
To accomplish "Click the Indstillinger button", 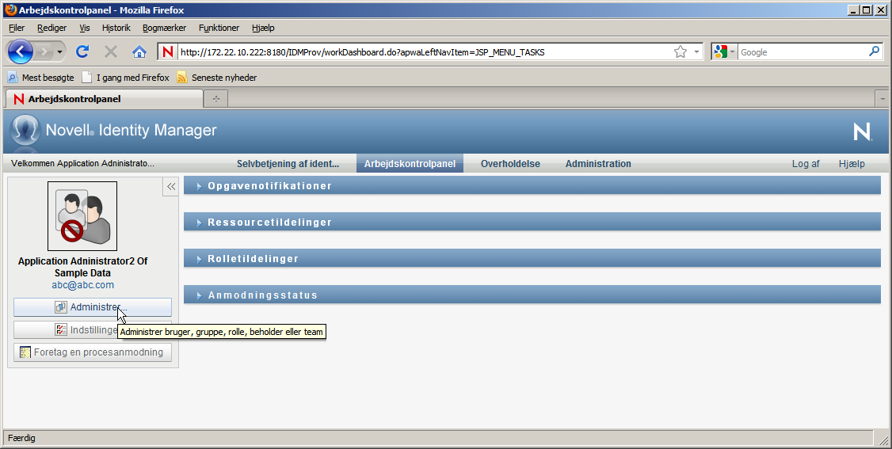I will (93, 329).
